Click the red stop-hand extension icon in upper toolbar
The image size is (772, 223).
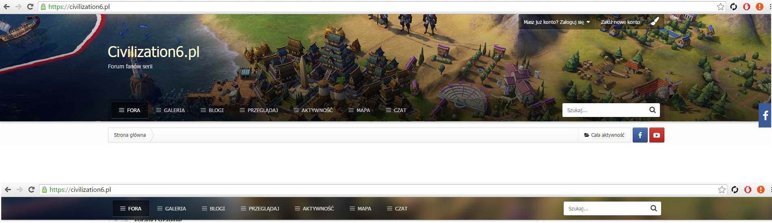746,6
